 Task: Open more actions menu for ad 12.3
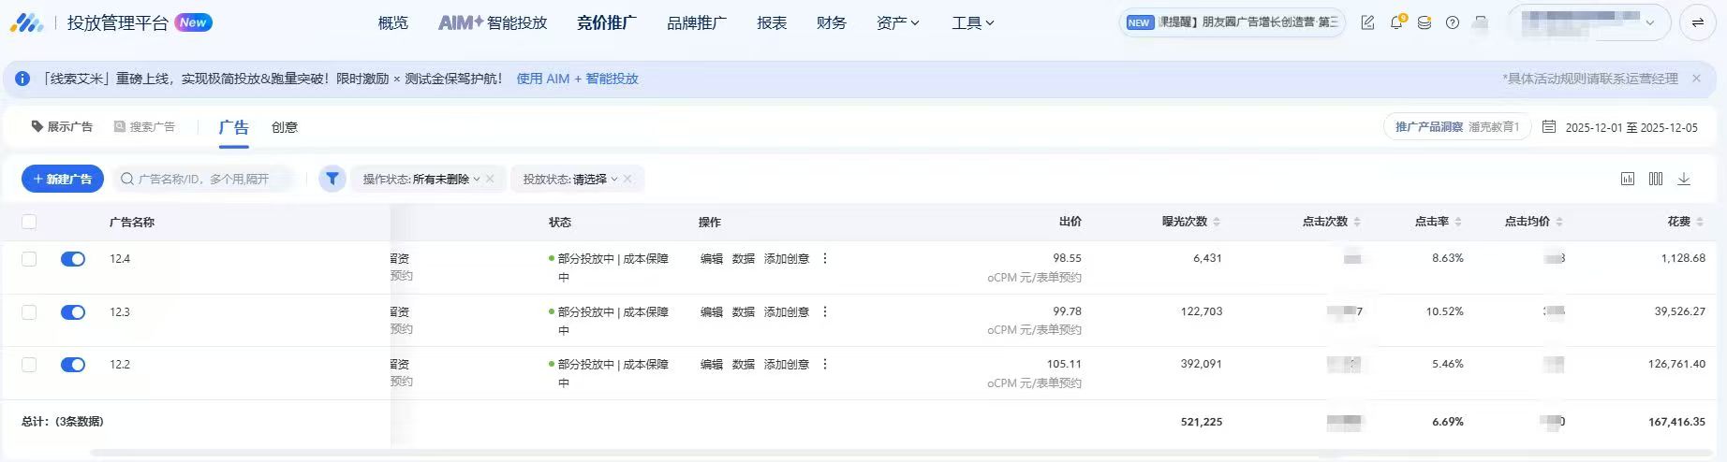(x=825, y=311)
